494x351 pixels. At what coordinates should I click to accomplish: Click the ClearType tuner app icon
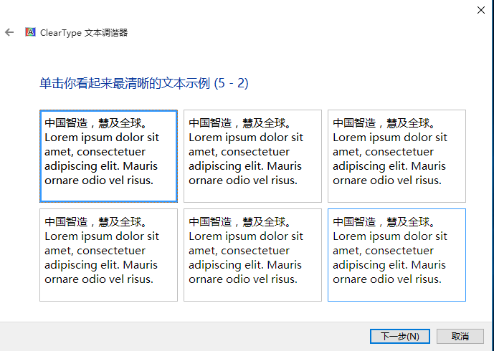(30, 32)
